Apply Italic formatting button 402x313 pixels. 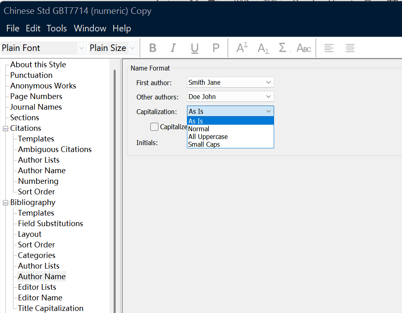tap(173, 48)
